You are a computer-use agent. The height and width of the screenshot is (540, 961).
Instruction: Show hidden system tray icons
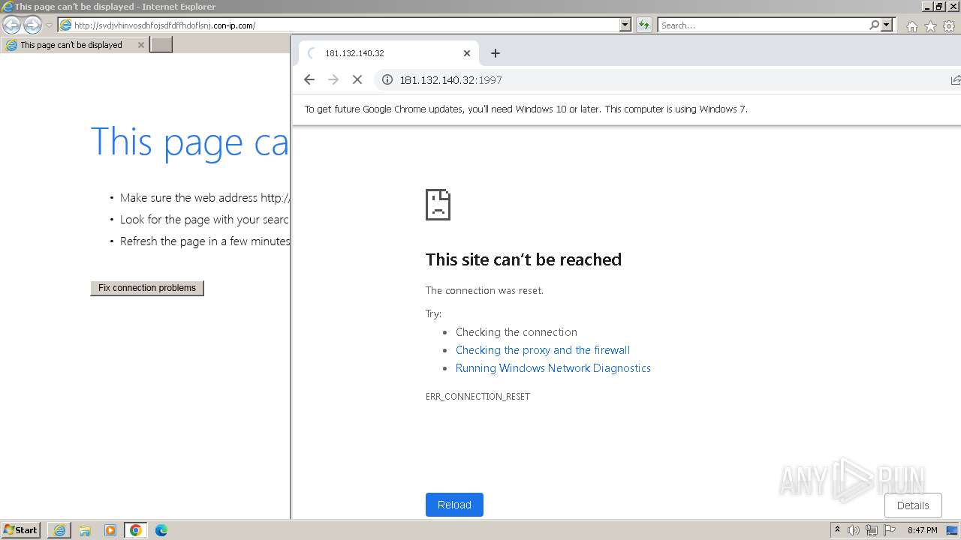pyautogui.click(x=837, y=530)
